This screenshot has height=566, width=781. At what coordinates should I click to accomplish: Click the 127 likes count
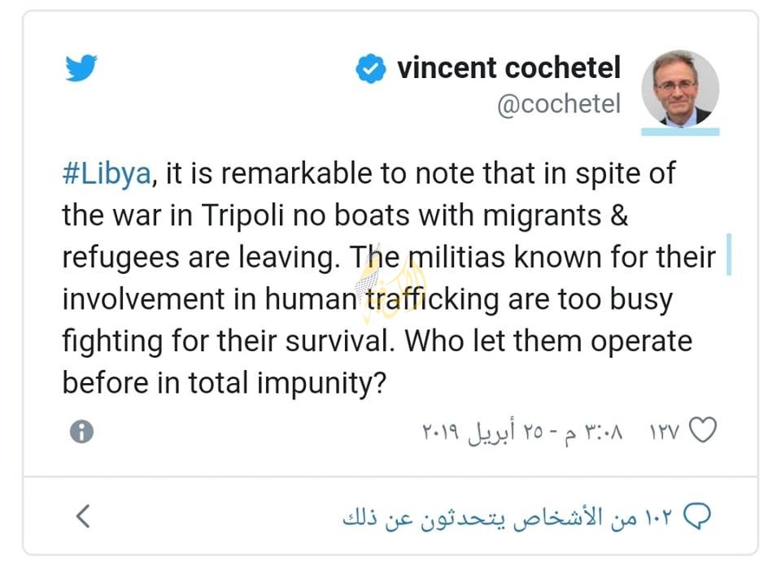[664, 431]
